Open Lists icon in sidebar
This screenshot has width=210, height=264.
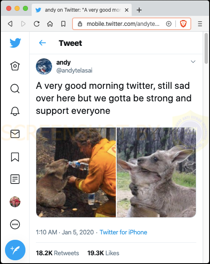point(15,179)
